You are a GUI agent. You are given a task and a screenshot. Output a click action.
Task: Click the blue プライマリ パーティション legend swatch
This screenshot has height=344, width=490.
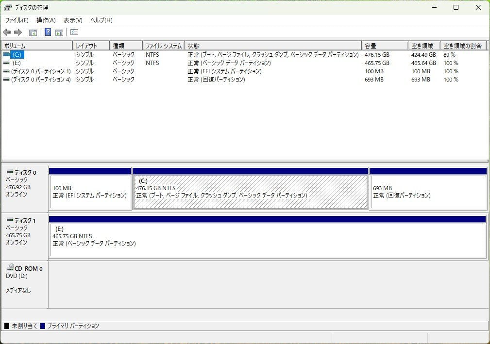click(x=43, y=326)
